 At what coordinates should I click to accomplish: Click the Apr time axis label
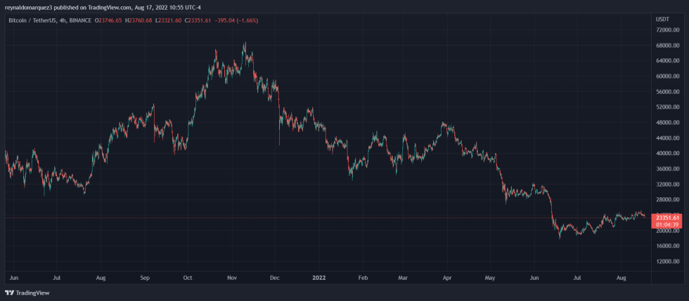coord(447,277)
